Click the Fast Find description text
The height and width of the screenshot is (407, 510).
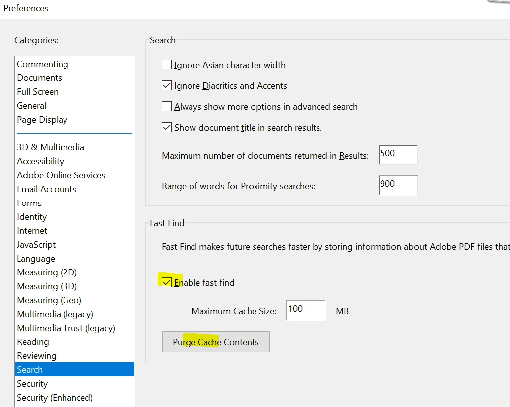point(336,247)
